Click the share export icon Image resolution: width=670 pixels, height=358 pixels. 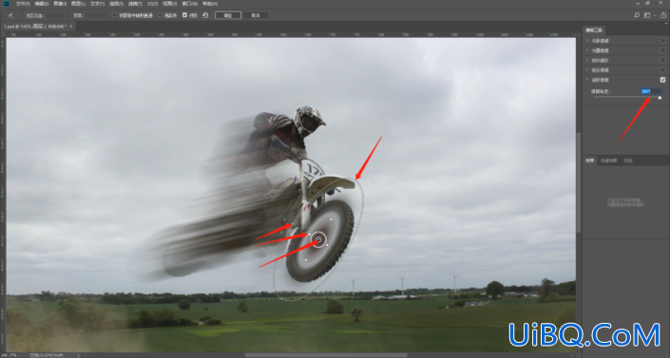663,15
